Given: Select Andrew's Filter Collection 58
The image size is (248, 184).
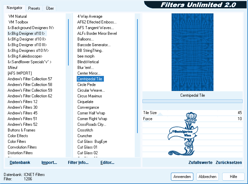Looking at the screenshot, I should [30, 85].
